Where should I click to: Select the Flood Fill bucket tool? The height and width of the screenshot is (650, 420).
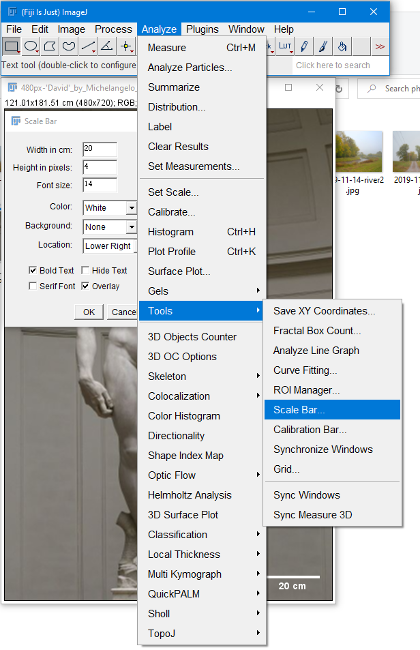(342, 46)
